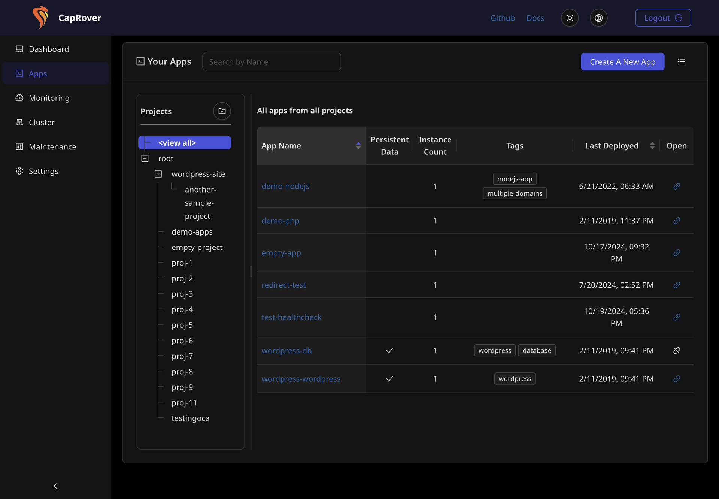Open the wordpress-wordpress app
Screen dimensions: 719x499
click(x=301, y=379)
